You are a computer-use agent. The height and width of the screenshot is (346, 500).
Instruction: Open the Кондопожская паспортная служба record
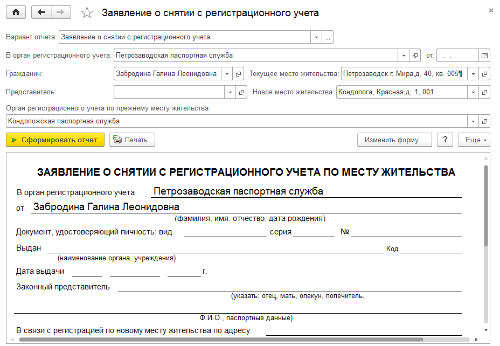(484, 121)
